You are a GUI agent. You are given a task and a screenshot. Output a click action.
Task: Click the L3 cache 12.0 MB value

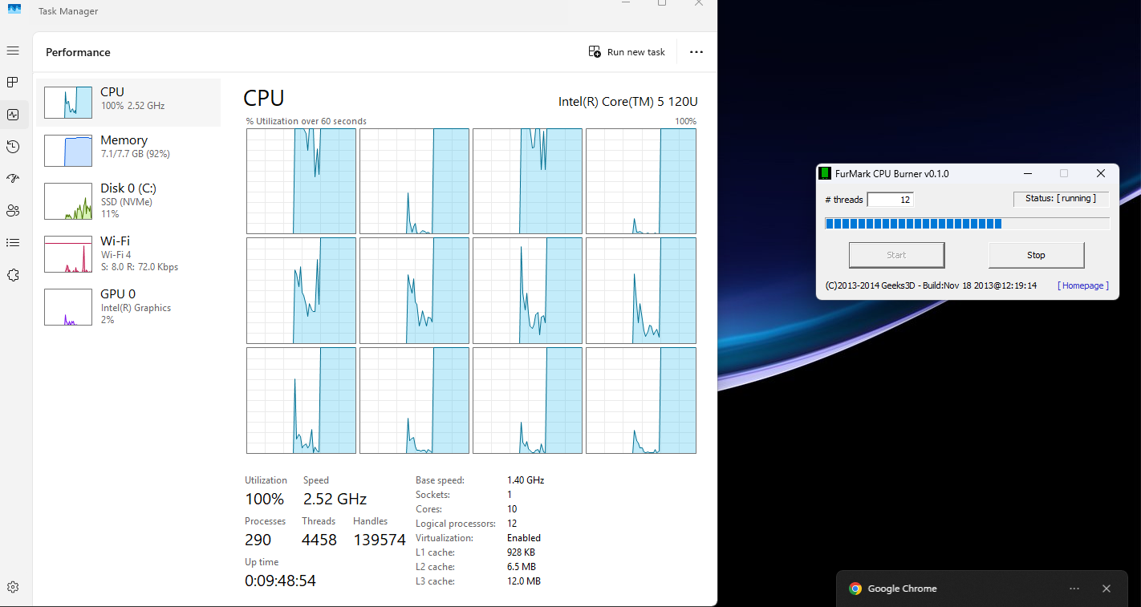coord(524,581)
